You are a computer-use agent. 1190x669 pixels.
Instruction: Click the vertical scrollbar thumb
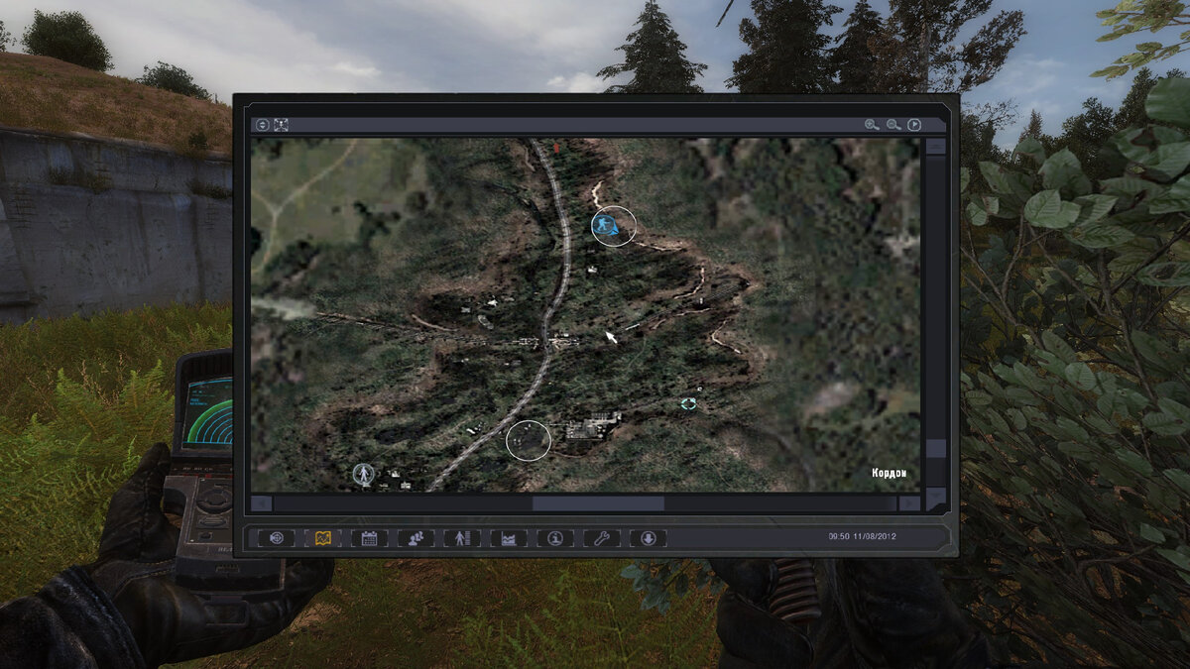[935, 448]
